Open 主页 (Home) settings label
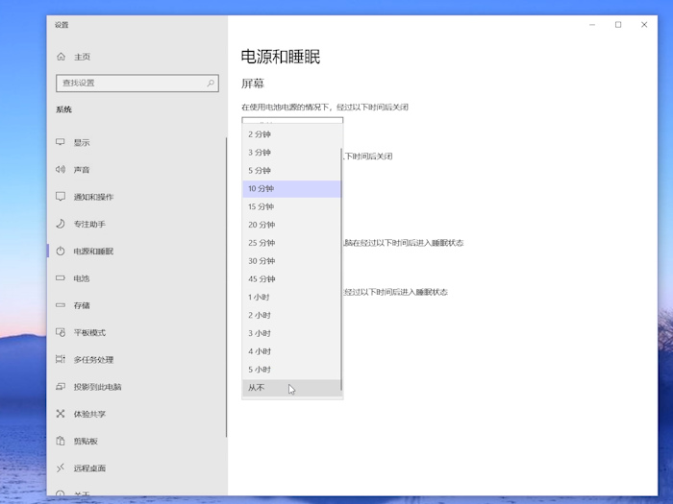This screenshot has height=504, width=673. [x=82, y=57]
